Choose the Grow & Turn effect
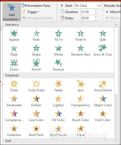 coord(103,50)
